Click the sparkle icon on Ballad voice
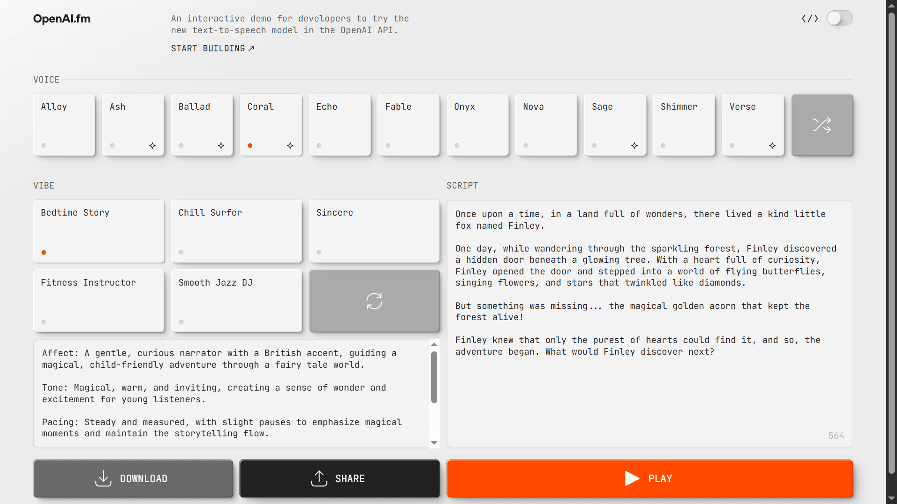This screenshot has height=504, width=897. [221, 146]
